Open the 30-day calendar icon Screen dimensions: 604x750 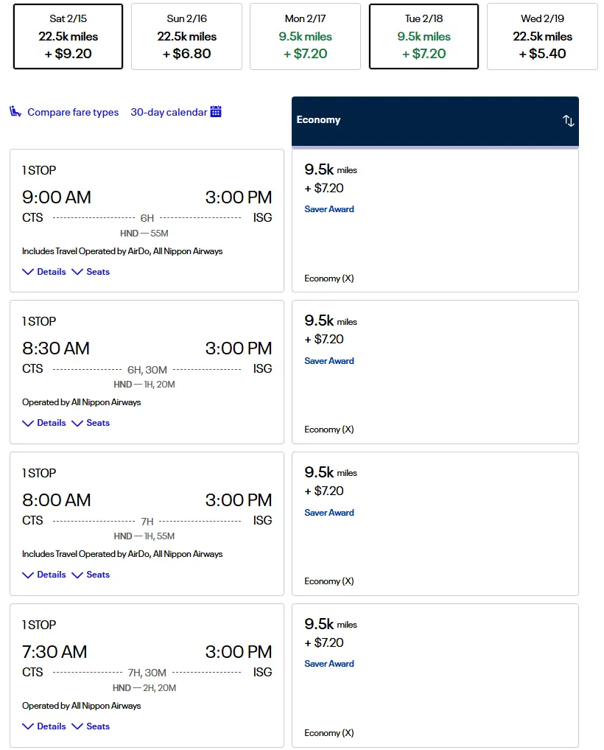coord(216,112)
